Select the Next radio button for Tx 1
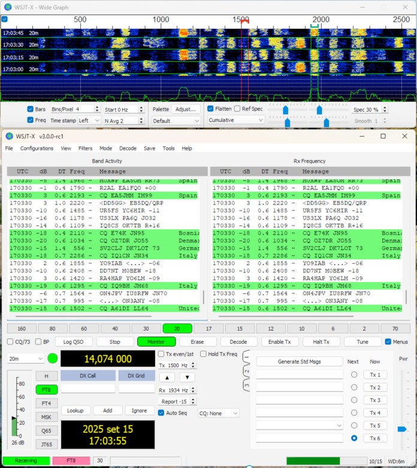 tap(354, 374)
